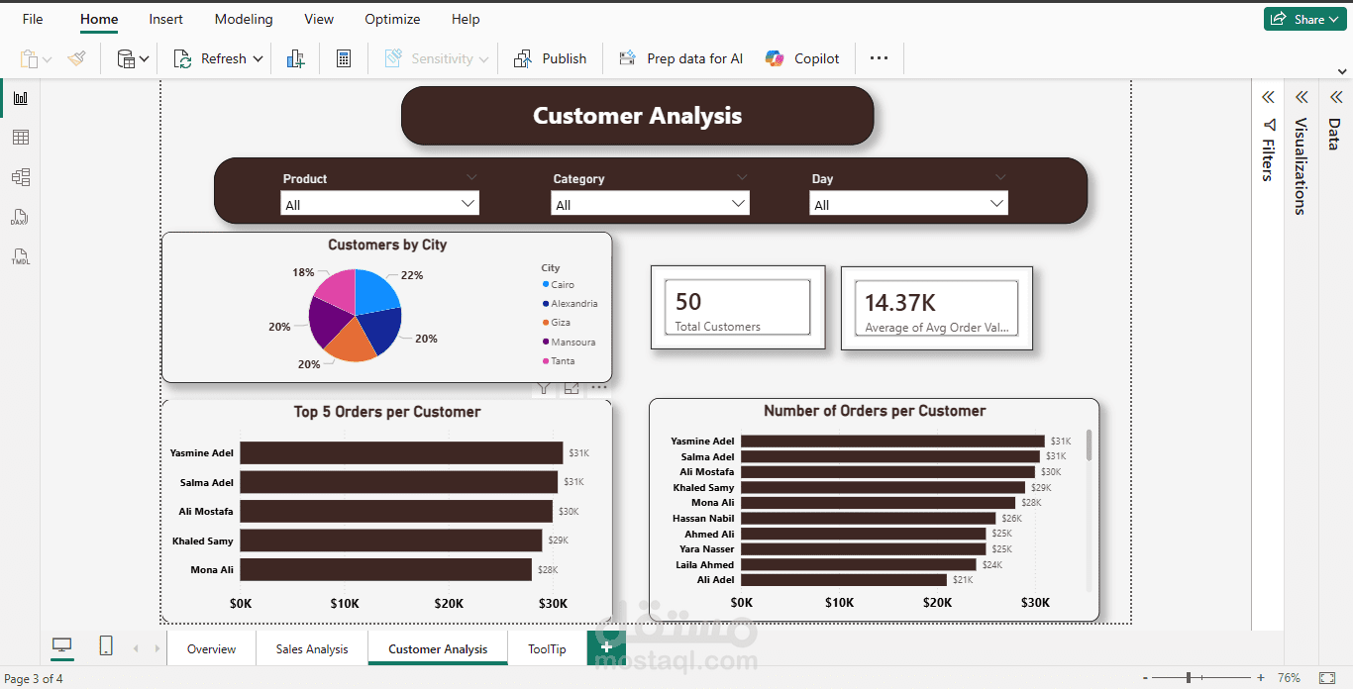Screen dimensions: 1353x689
Task: Select the Average of Avg Order Value card
Action: tap(937, 308)
